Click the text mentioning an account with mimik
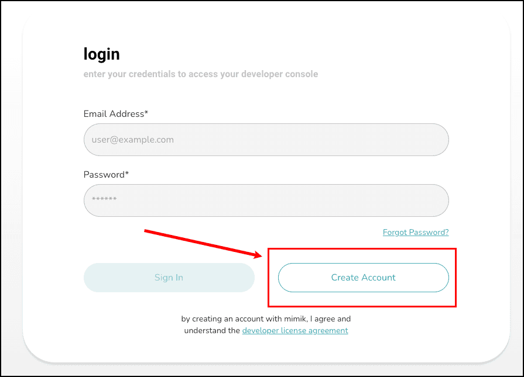Image resolution: width=524 pixels, height=377 pixels. coord(266,319)
